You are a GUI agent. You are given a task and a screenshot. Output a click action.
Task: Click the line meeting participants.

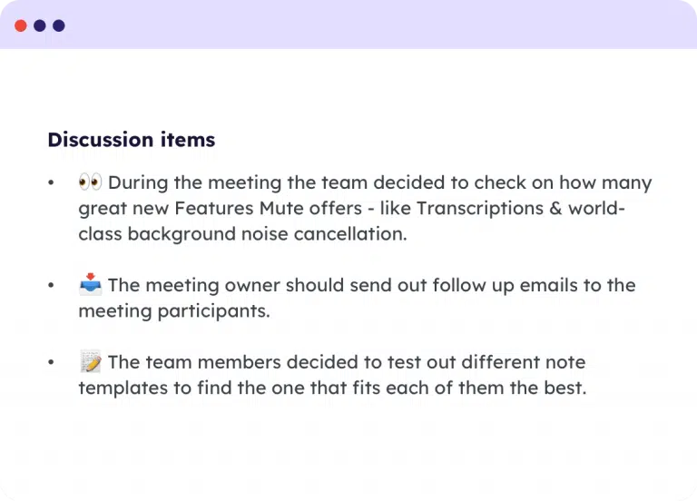click(x=174, y=311)
